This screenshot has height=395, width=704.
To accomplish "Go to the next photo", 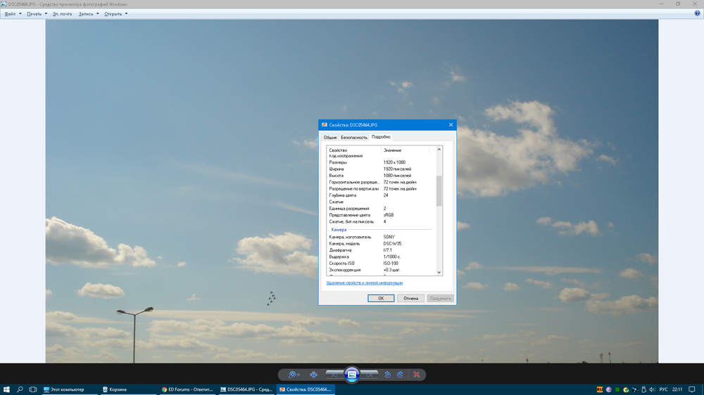I will tap(369, 375).
